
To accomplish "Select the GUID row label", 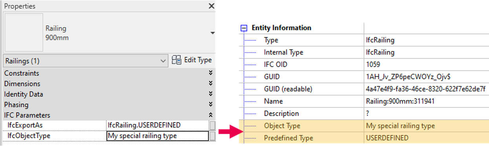I will [272, 77].
